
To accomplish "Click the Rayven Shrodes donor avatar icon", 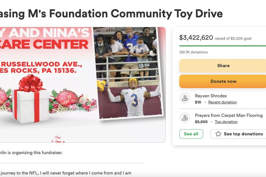I will click(x=185, y=98).
